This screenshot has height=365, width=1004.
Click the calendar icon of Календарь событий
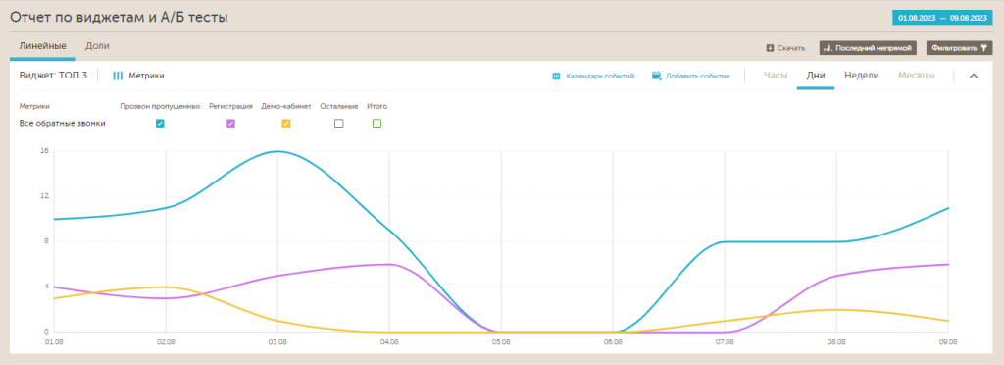(x=557, y=77)
